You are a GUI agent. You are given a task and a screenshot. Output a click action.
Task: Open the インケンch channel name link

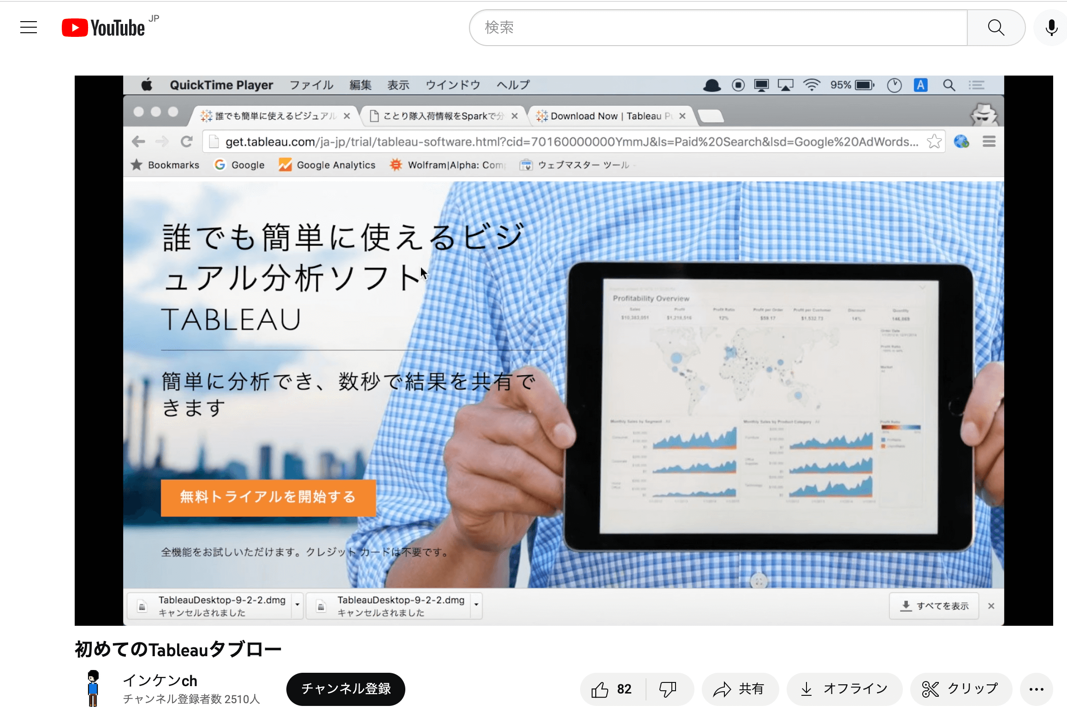click(160, 681)
